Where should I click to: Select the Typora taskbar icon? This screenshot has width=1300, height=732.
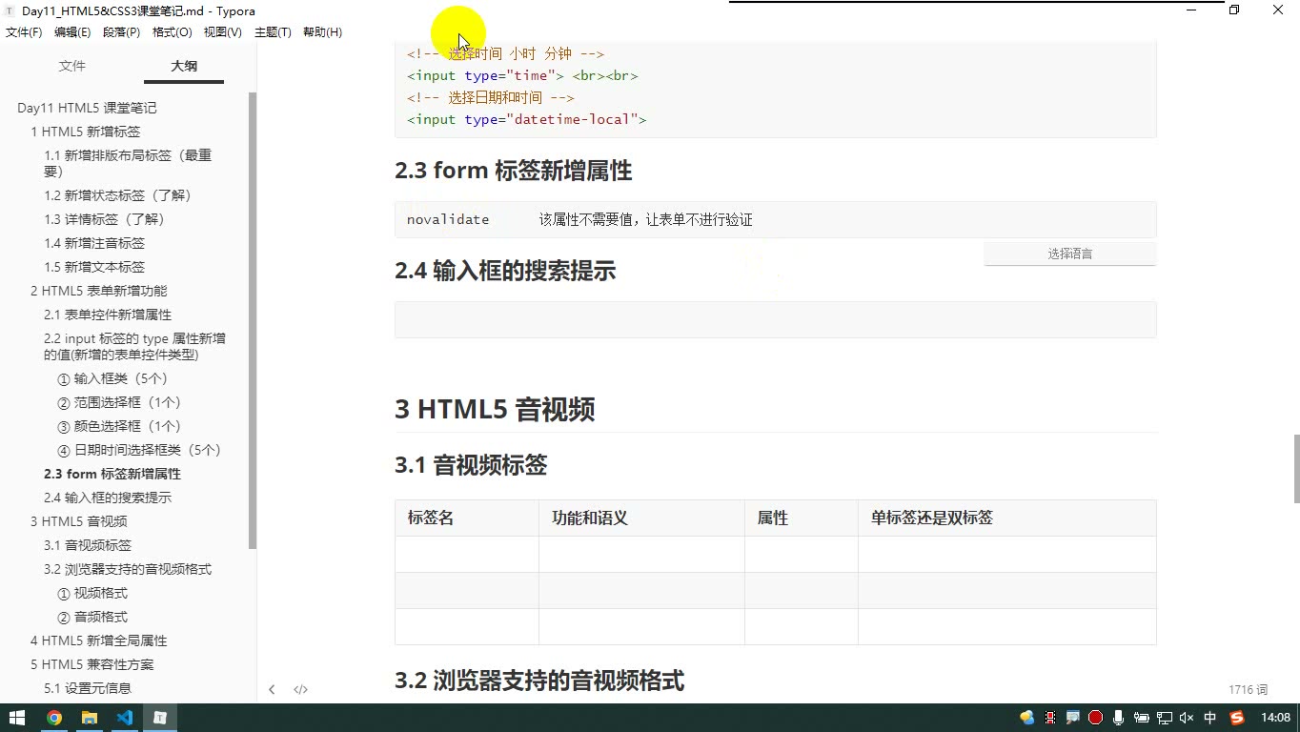(x=160, y=718)
